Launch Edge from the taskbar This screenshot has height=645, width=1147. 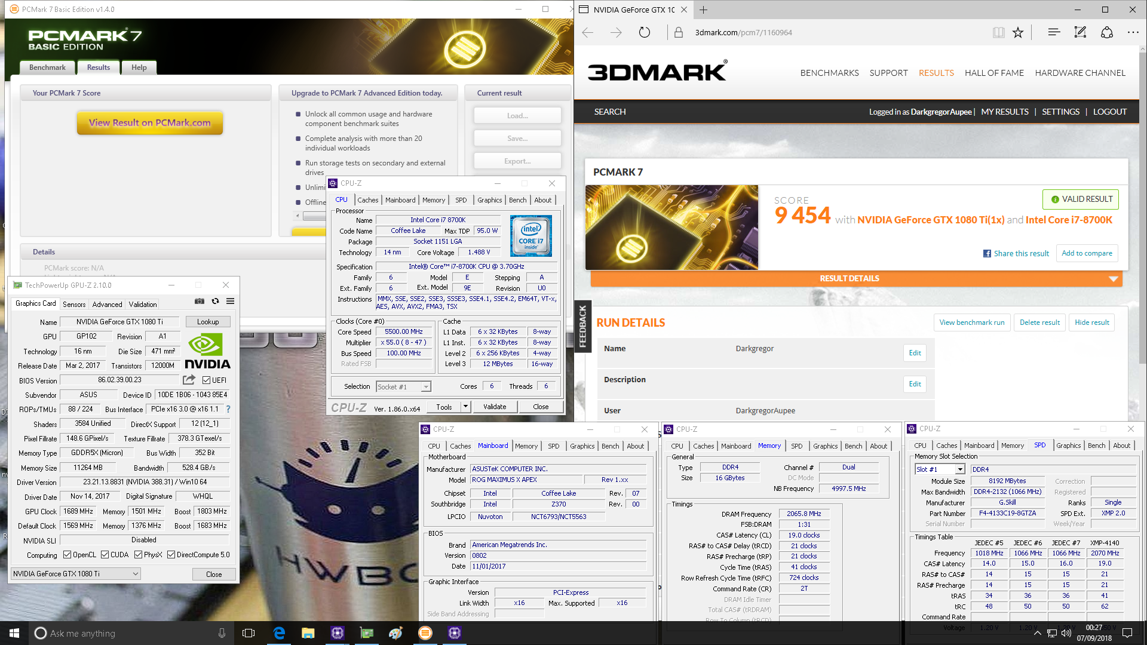tap(279, 633)
